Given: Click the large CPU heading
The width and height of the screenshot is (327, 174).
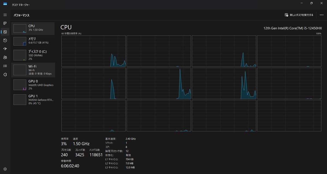Looking at the screenshot, I should (66, 27).
